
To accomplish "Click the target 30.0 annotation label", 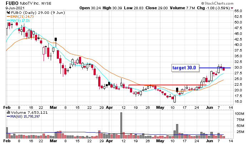I will click(185, 68).
